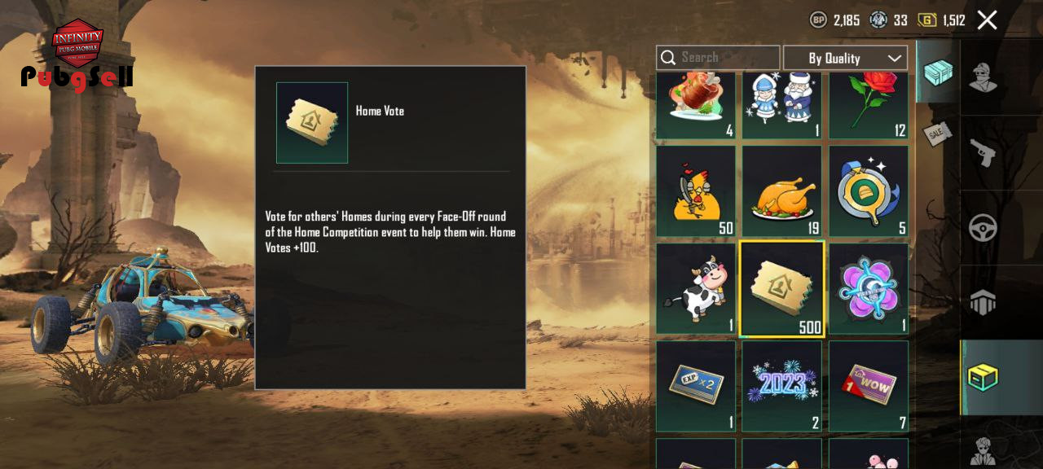Open the outfit character tab
Screen dimensions: 1043x469
click(x=983, y=78)
